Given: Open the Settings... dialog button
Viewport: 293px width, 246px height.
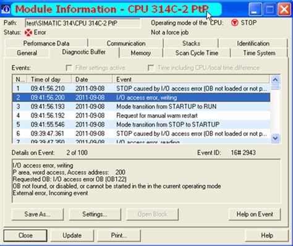Looking at the screenshot, I should coord(95,214).
